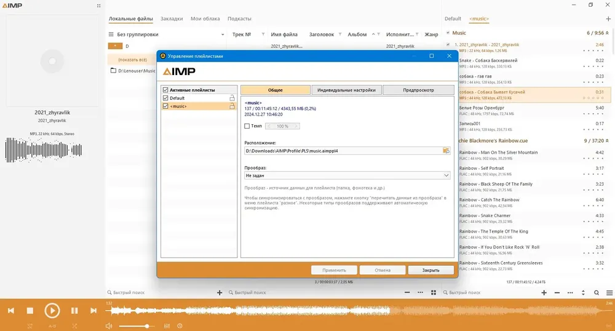Adjust the volume slider knob
Image resolution: width=615 pixels, height=331 pixels.
(147, 326)
